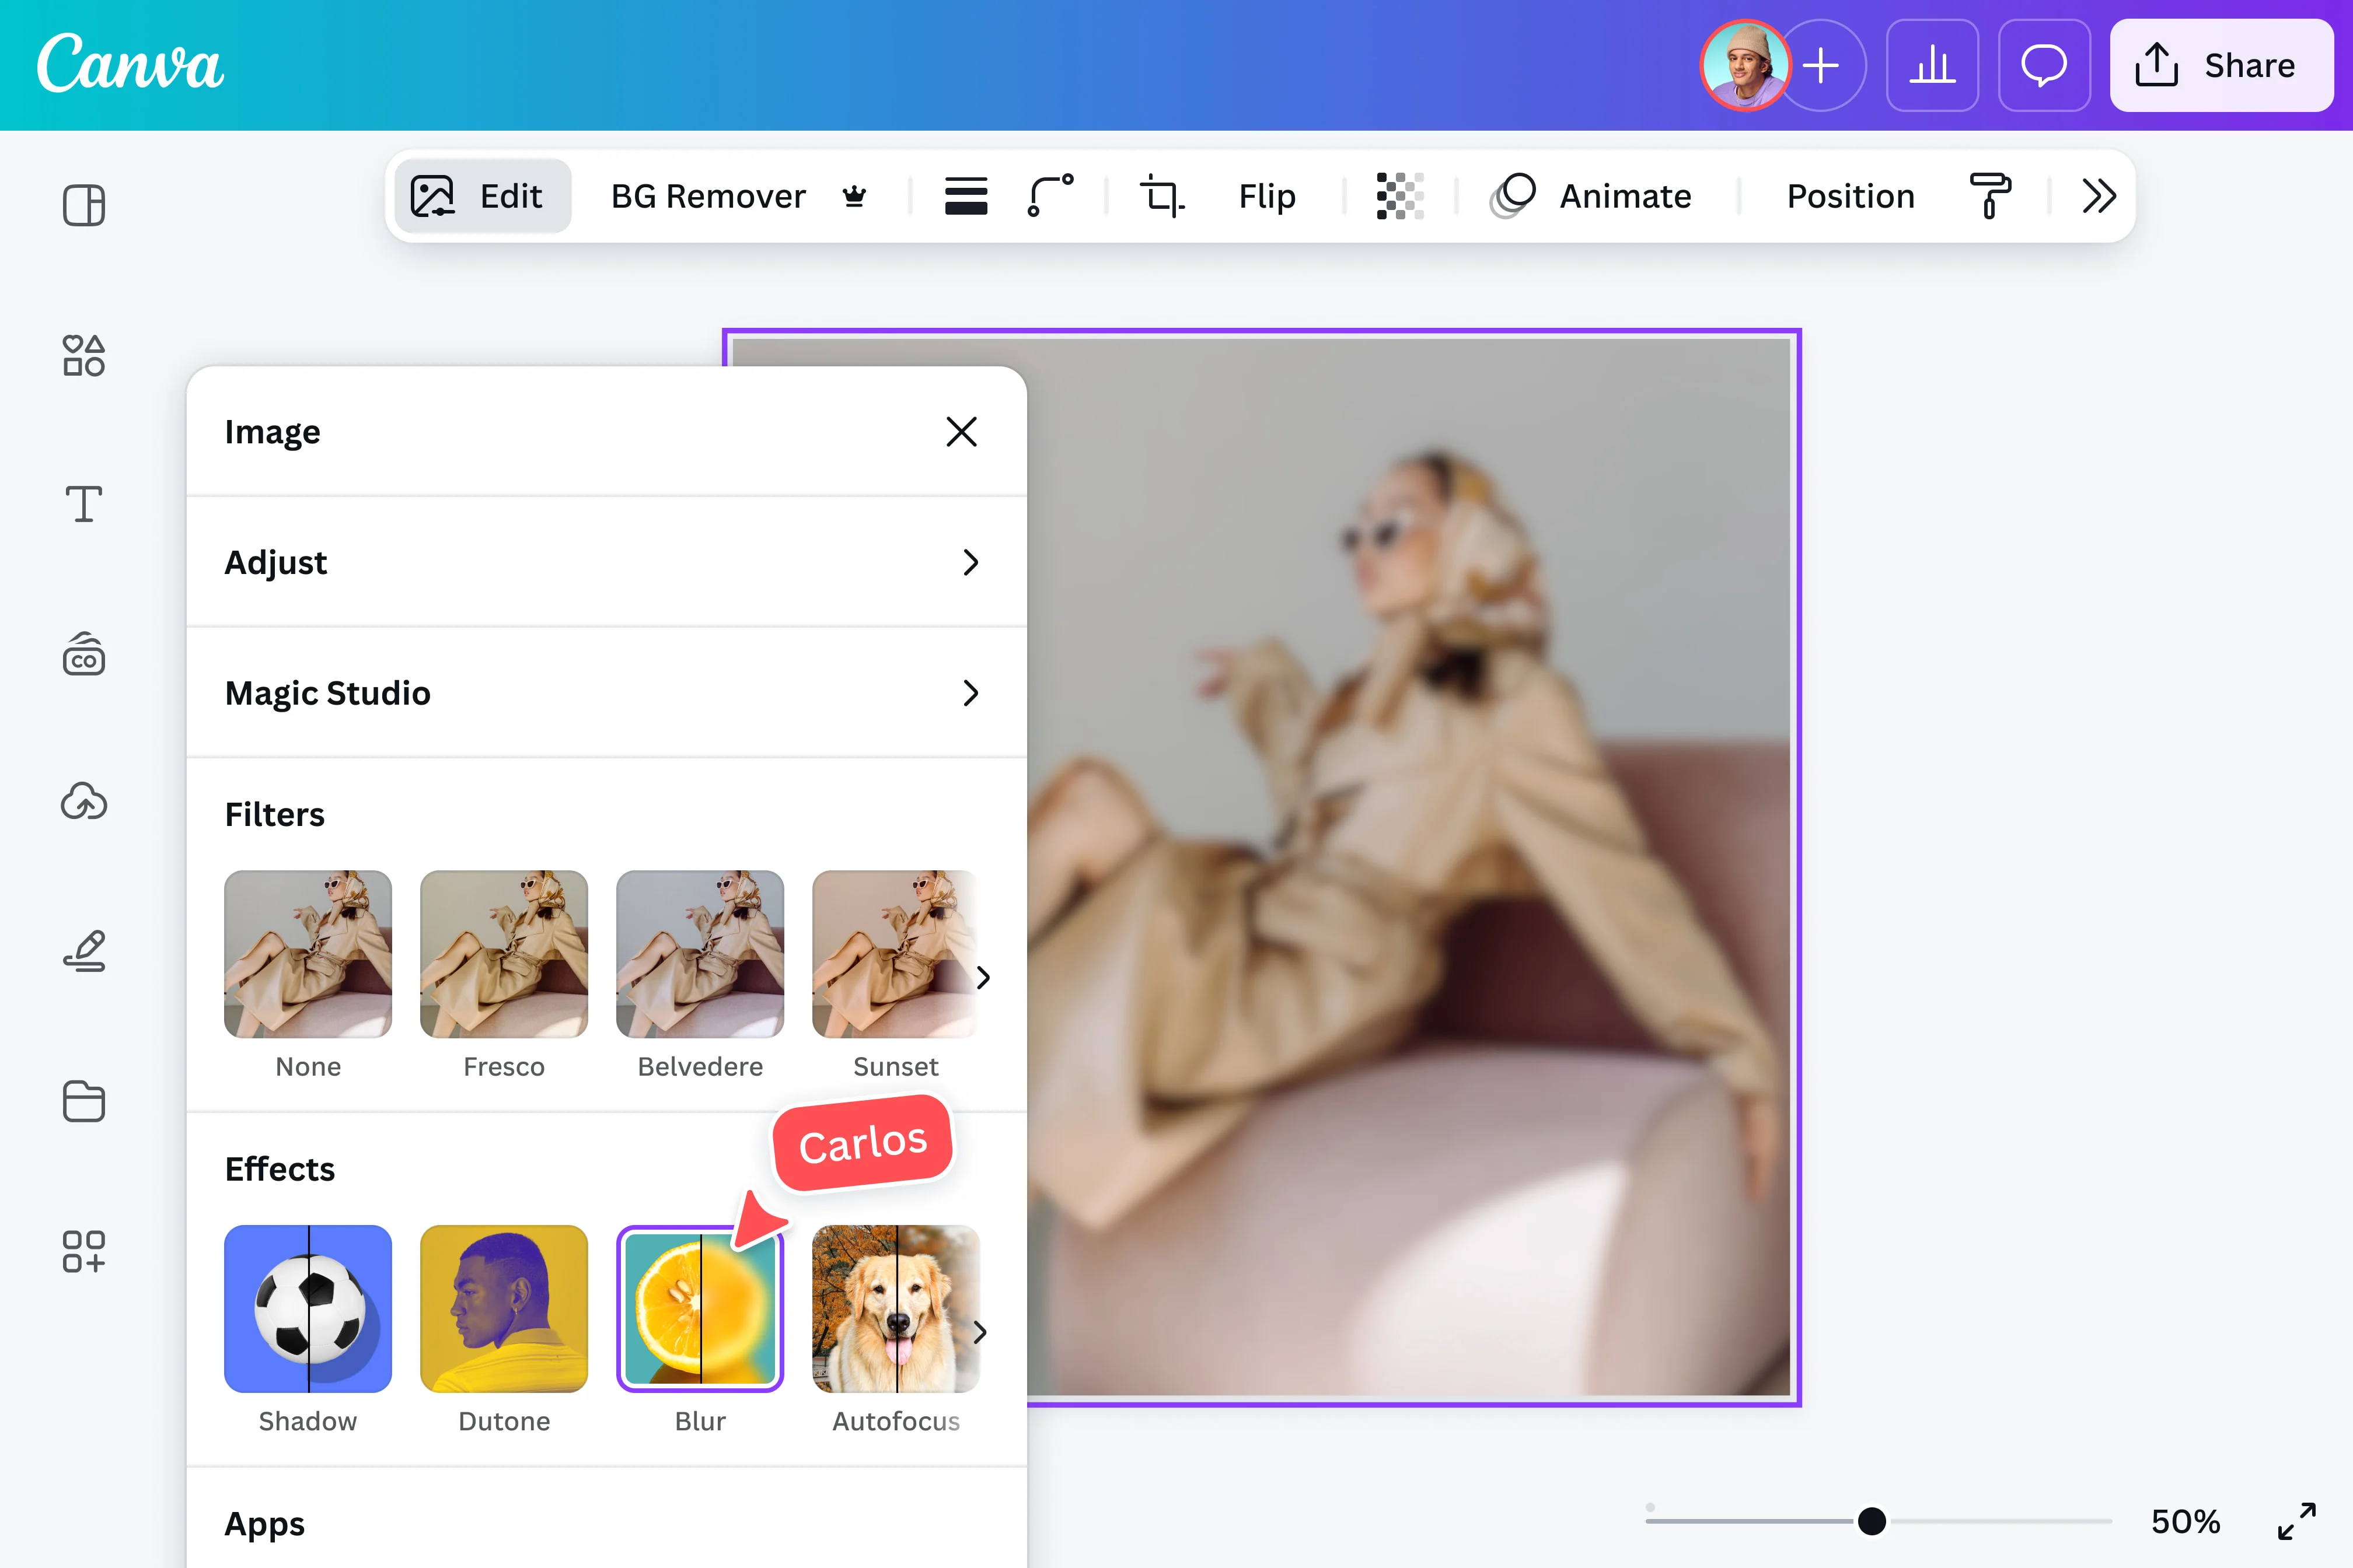Open the image transparency control

pyautogui.click(x=1399, y=196)
